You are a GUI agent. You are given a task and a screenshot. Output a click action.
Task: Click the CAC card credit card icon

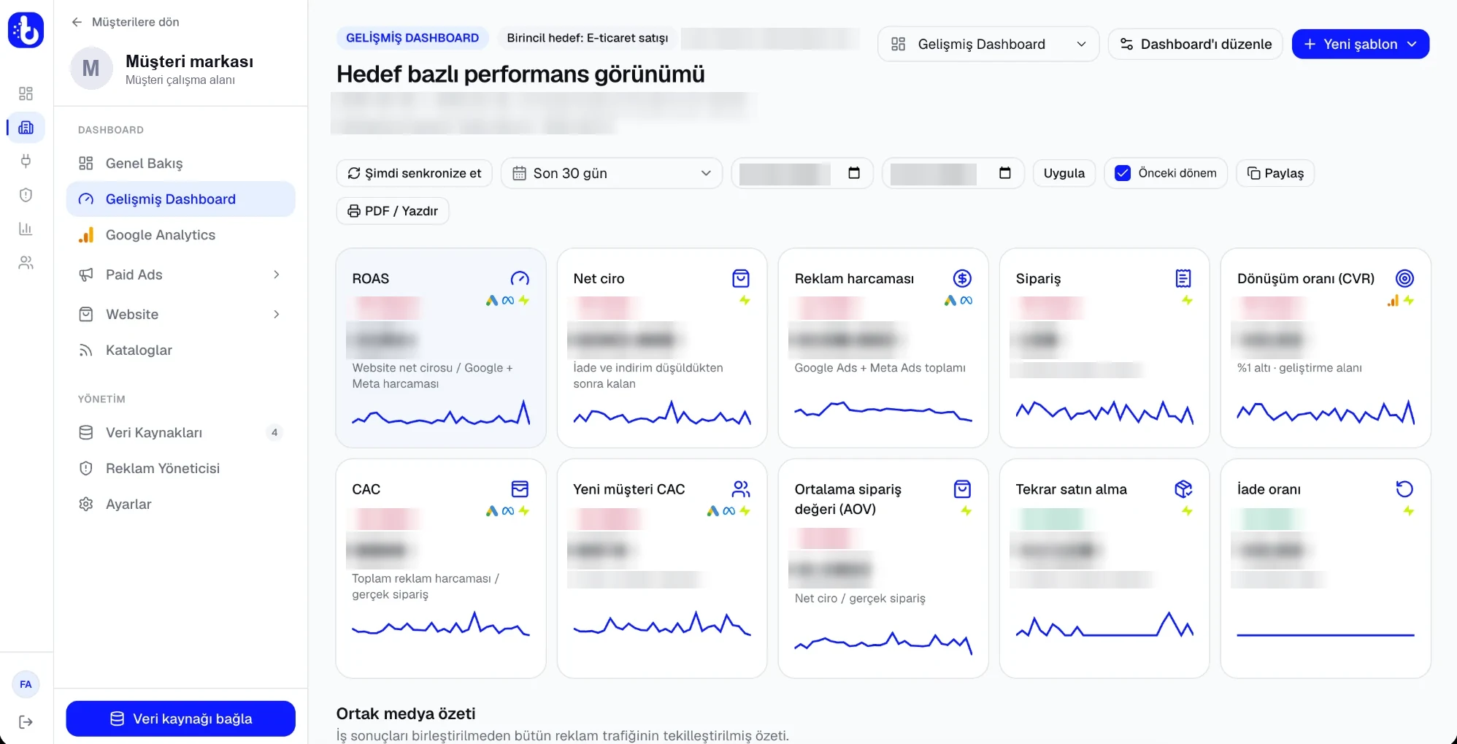pos(520,488)
